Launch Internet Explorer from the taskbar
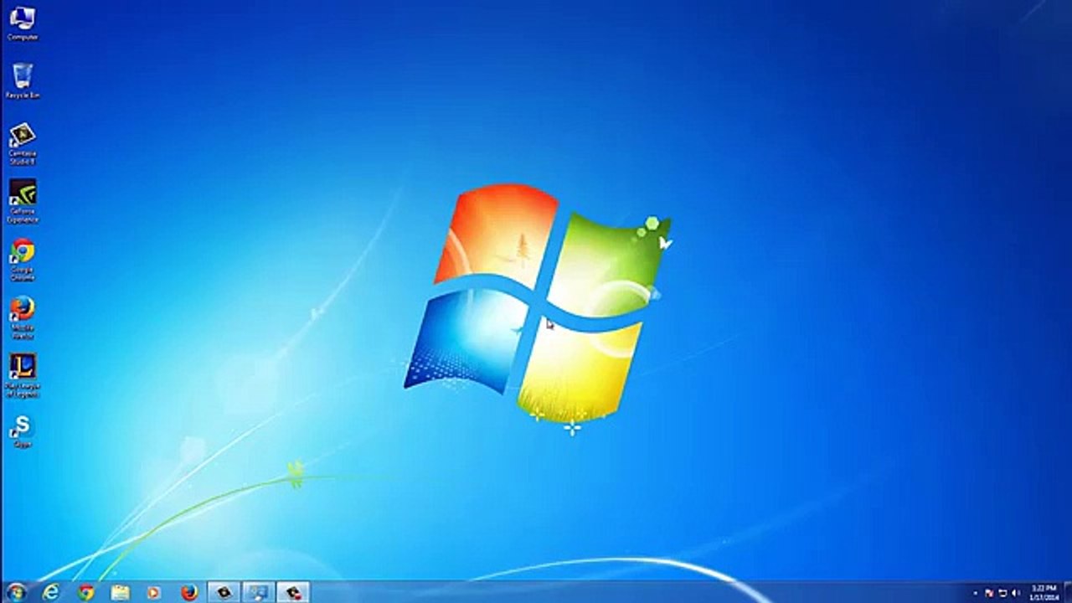This screenshot has height=603, width=1072. [x=52, y=592]
